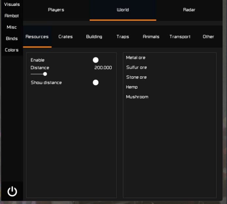The width and height of the screenshot is (227, 204).
Task: Select Hemp in the list
Action: [x=132, y=87]
